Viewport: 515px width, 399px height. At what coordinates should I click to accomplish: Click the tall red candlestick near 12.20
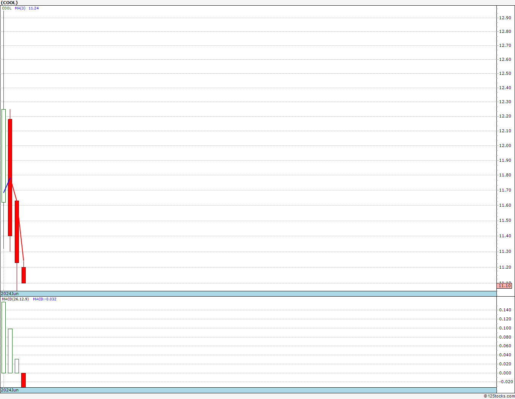pos(10,178)
